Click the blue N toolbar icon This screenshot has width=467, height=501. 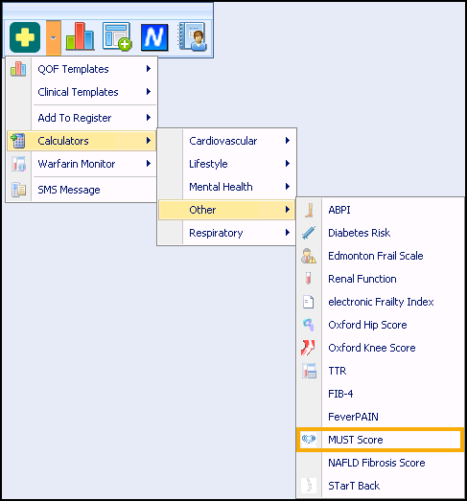(154, 37)
